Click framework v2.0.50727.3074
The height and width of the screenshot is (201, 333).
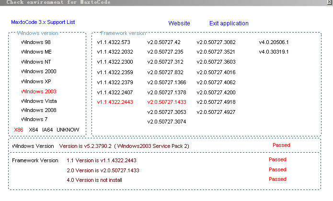point(167,122)
